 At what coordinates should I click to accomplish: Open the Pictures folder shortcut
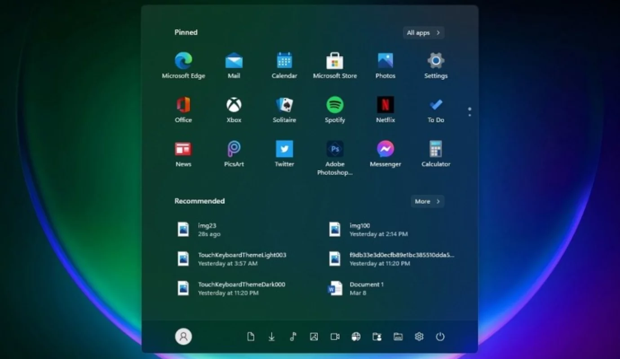[x=314, y=337]
